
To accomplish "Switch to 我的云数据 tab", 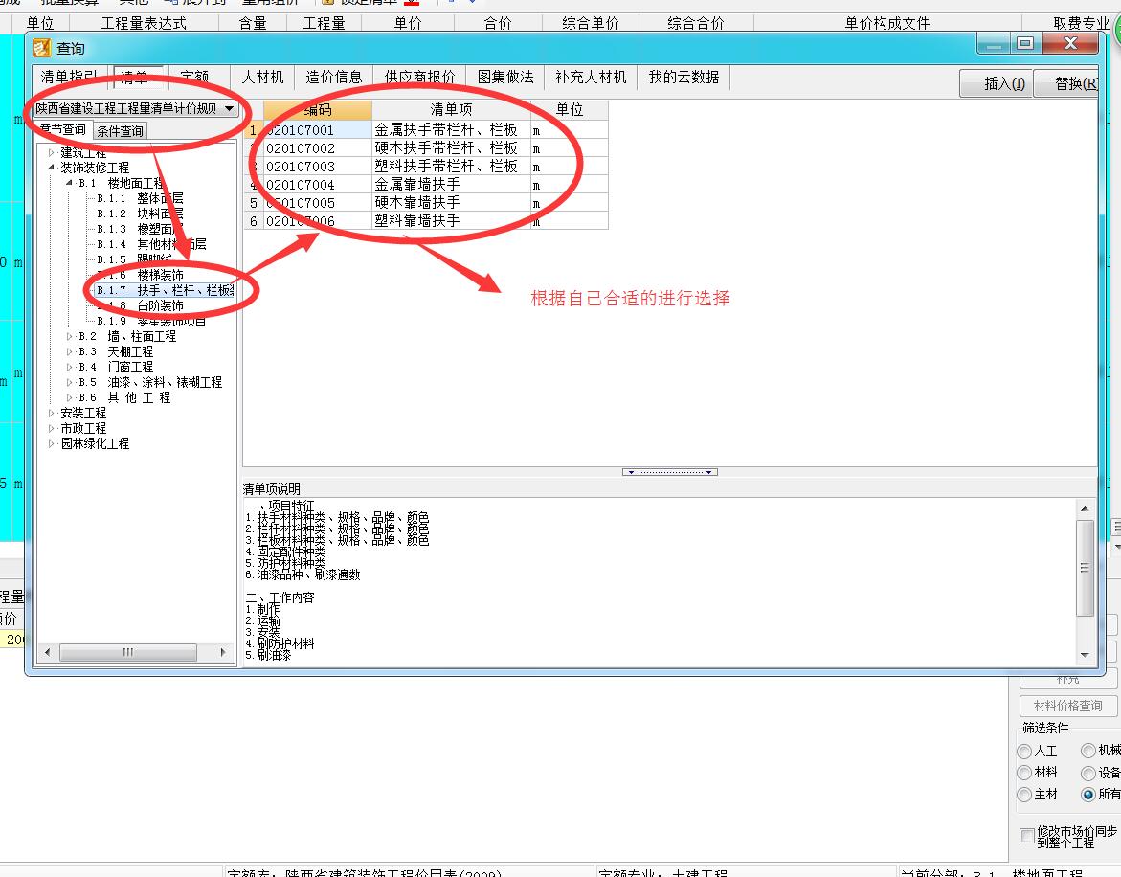I will point(684,77).
